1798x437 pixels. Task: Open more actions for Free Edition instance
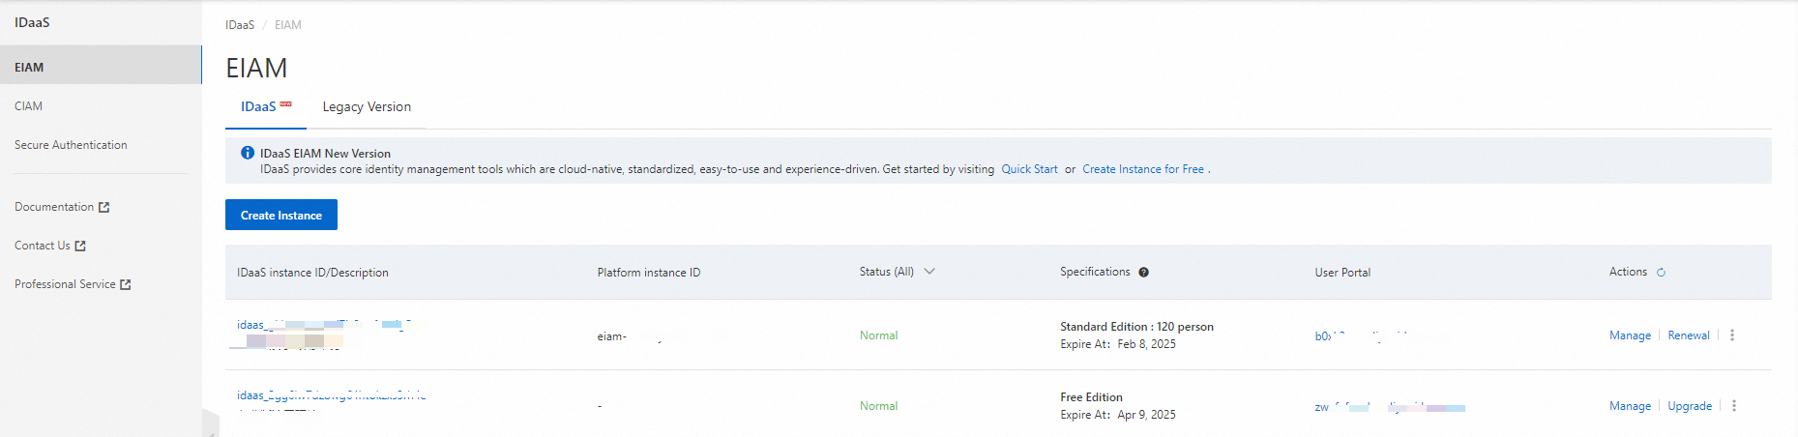point(1734,406)
